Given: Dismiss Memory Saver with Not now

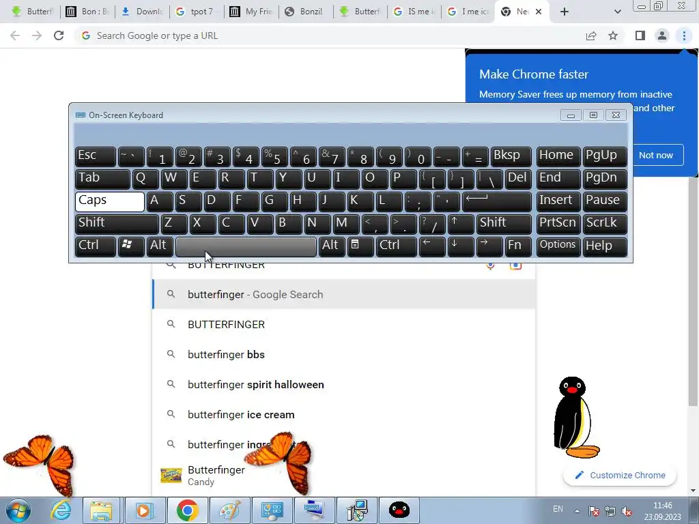Looking at the screenshot, I should (655, 155).
